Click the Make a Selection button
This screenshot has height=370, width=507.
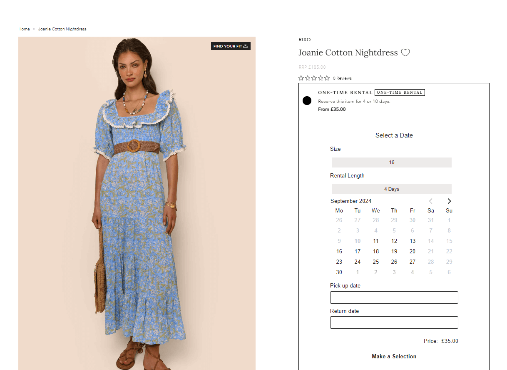394,356
